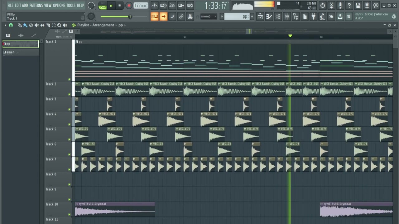Click the record button
This screenshot has width=399, height=224.
pyautogui.click(x=129, y=6)
